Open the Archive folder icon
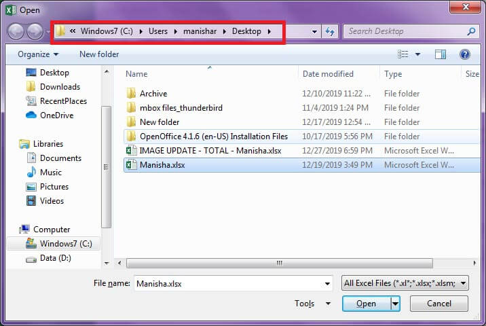The height and width of the screenshot is (326, 486). (x=132, y=94)
